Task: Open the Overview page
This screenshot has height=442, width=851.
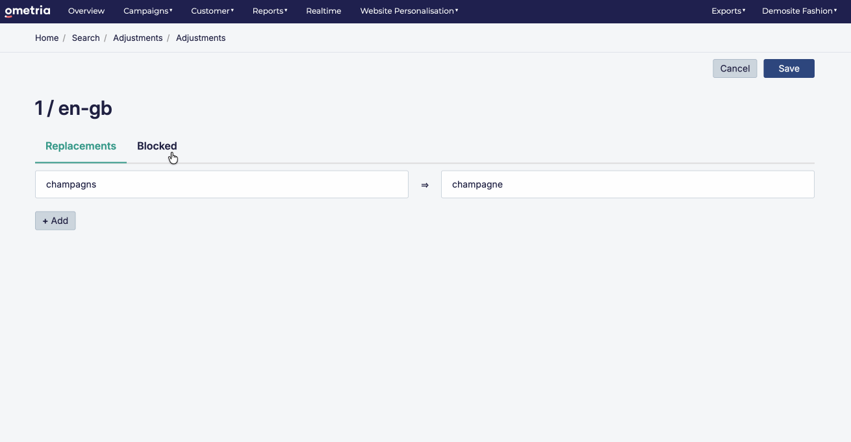Action: (x=86, y=11)
